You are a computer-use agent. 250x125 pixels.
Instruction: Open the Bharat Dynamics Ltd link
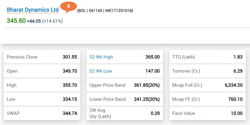(33, 10)
